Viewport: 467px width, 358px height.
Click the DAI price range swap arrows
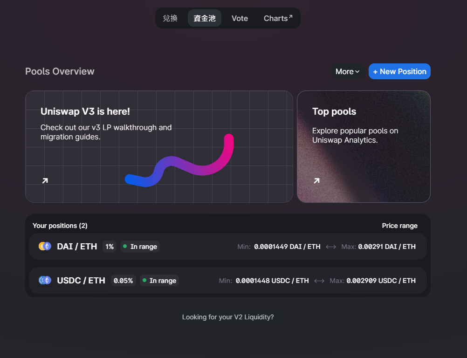(331, 247)
